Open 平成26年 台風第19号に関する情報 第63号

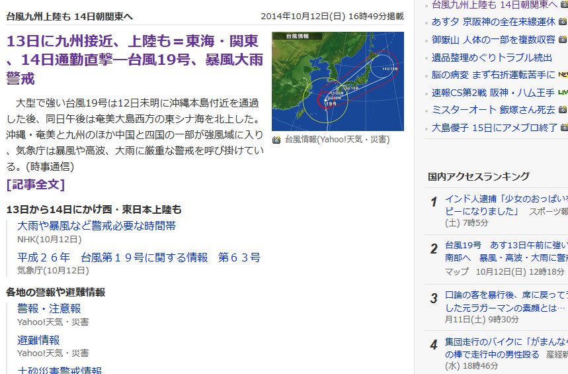point(139,257)
